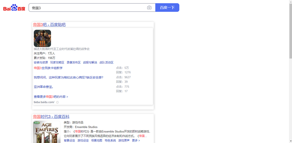Screen dimensions: 292x143
Task: Click 查看更多帝国3吧的内容
Action: (51, 97)
